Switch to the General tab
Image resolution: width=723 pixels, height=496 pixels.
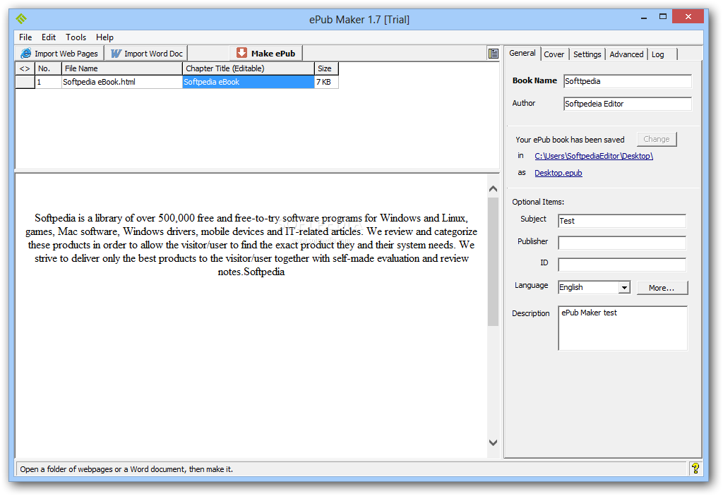click(x=522, y=53)
